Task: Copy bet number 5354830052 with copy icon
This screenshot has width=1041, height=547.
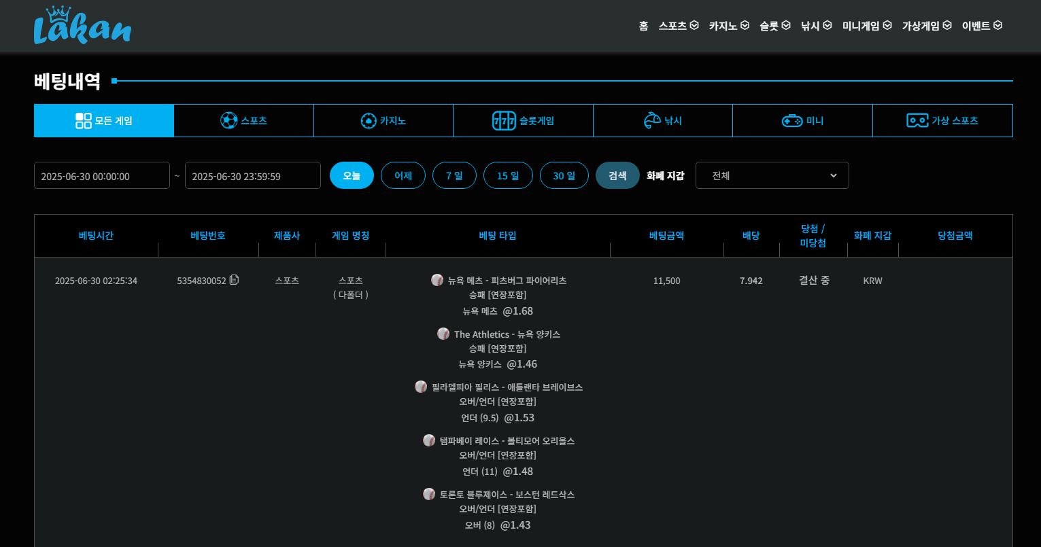Action: [235, 280]
